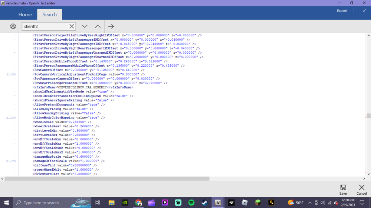Viewport: 371px width, 208px height.
Task: Click the dirtLevelMax line
Action: coord(64,135)
